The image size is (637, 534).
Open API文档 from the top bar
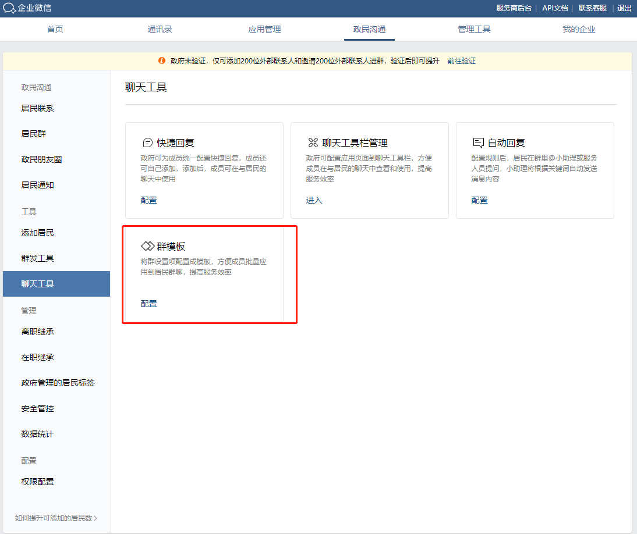554,8
